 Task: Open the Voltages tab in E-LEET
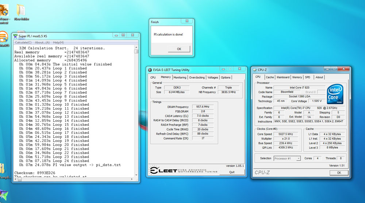click(213, 77)
